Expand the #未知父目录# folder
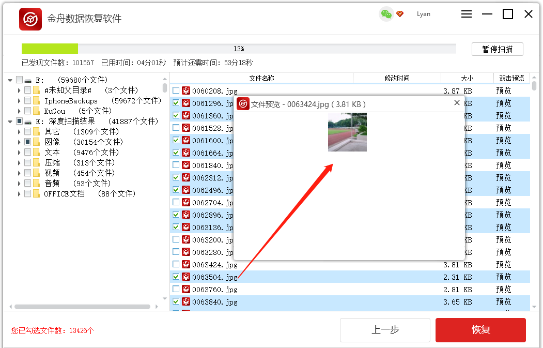 tap(19, 90)
